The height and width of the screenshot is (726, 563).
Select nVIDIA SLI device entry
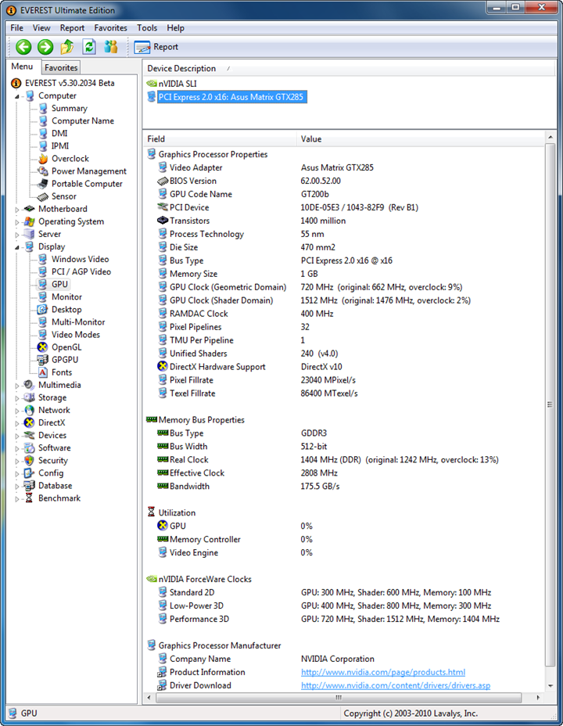[178, 84]
